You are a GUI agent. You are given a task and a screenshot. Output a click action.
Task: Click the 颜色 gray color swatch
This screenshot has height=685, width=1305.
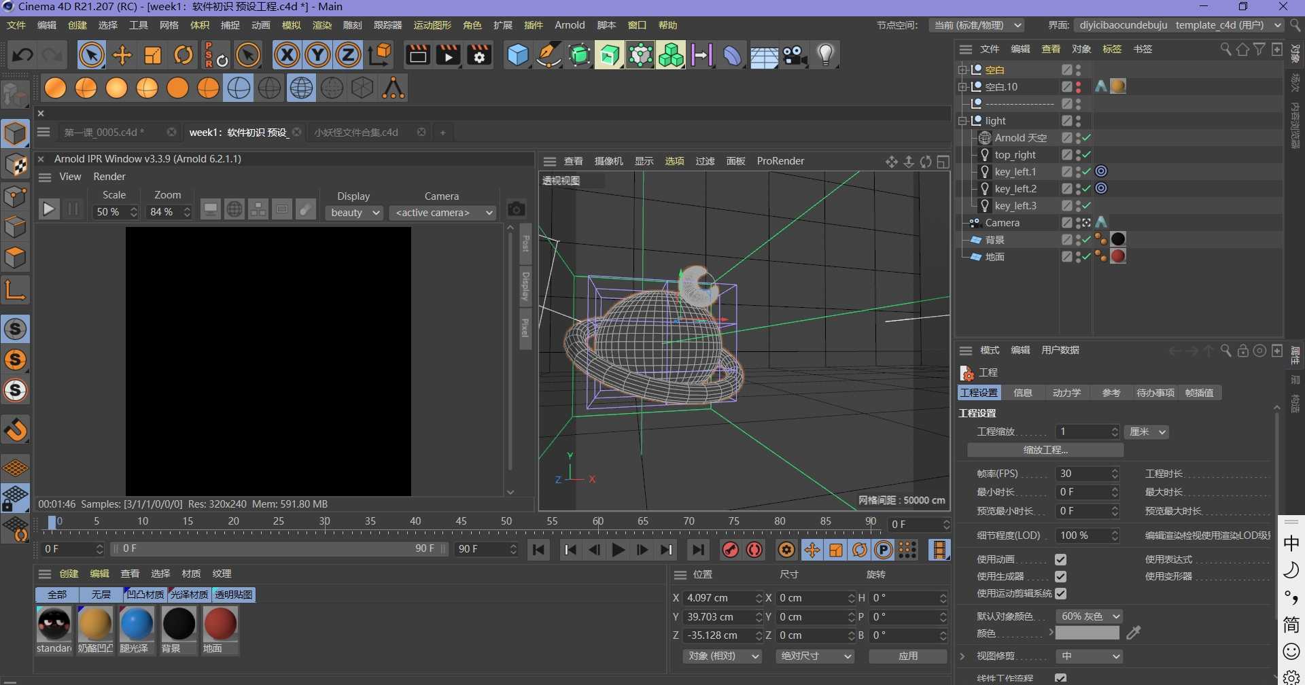1087,633
